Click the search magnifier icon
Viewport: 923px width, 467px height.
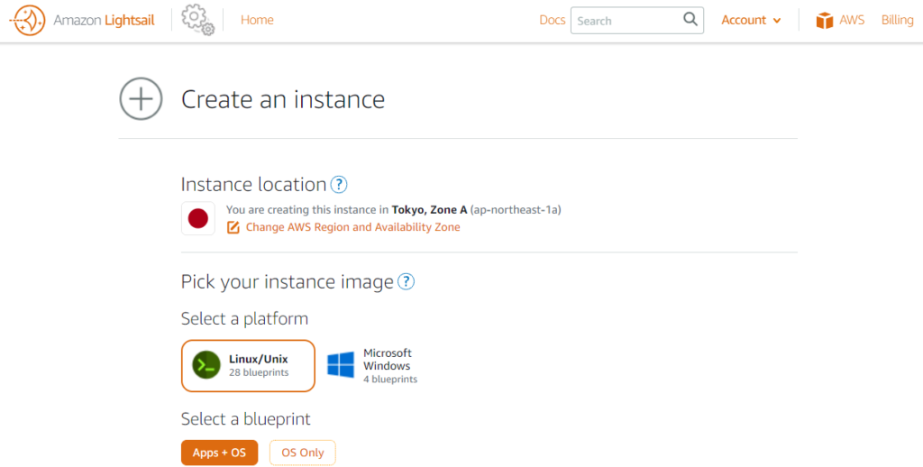690,20
